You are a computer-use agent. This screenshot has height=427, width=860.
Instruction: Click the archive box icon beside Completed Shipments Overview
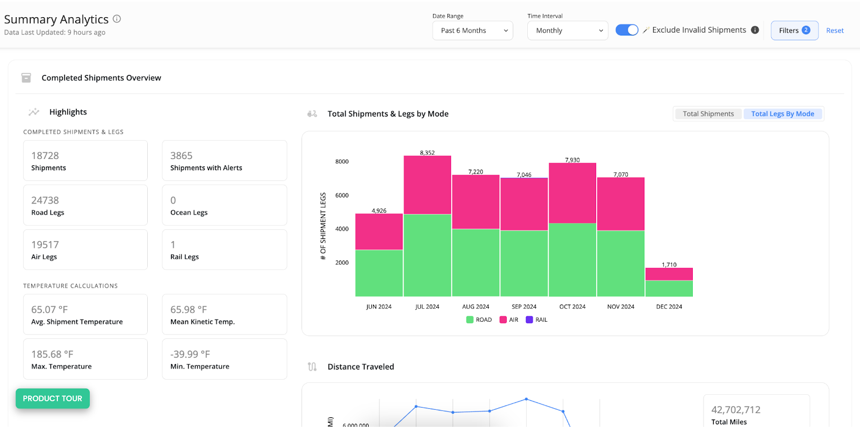(26, 78)
